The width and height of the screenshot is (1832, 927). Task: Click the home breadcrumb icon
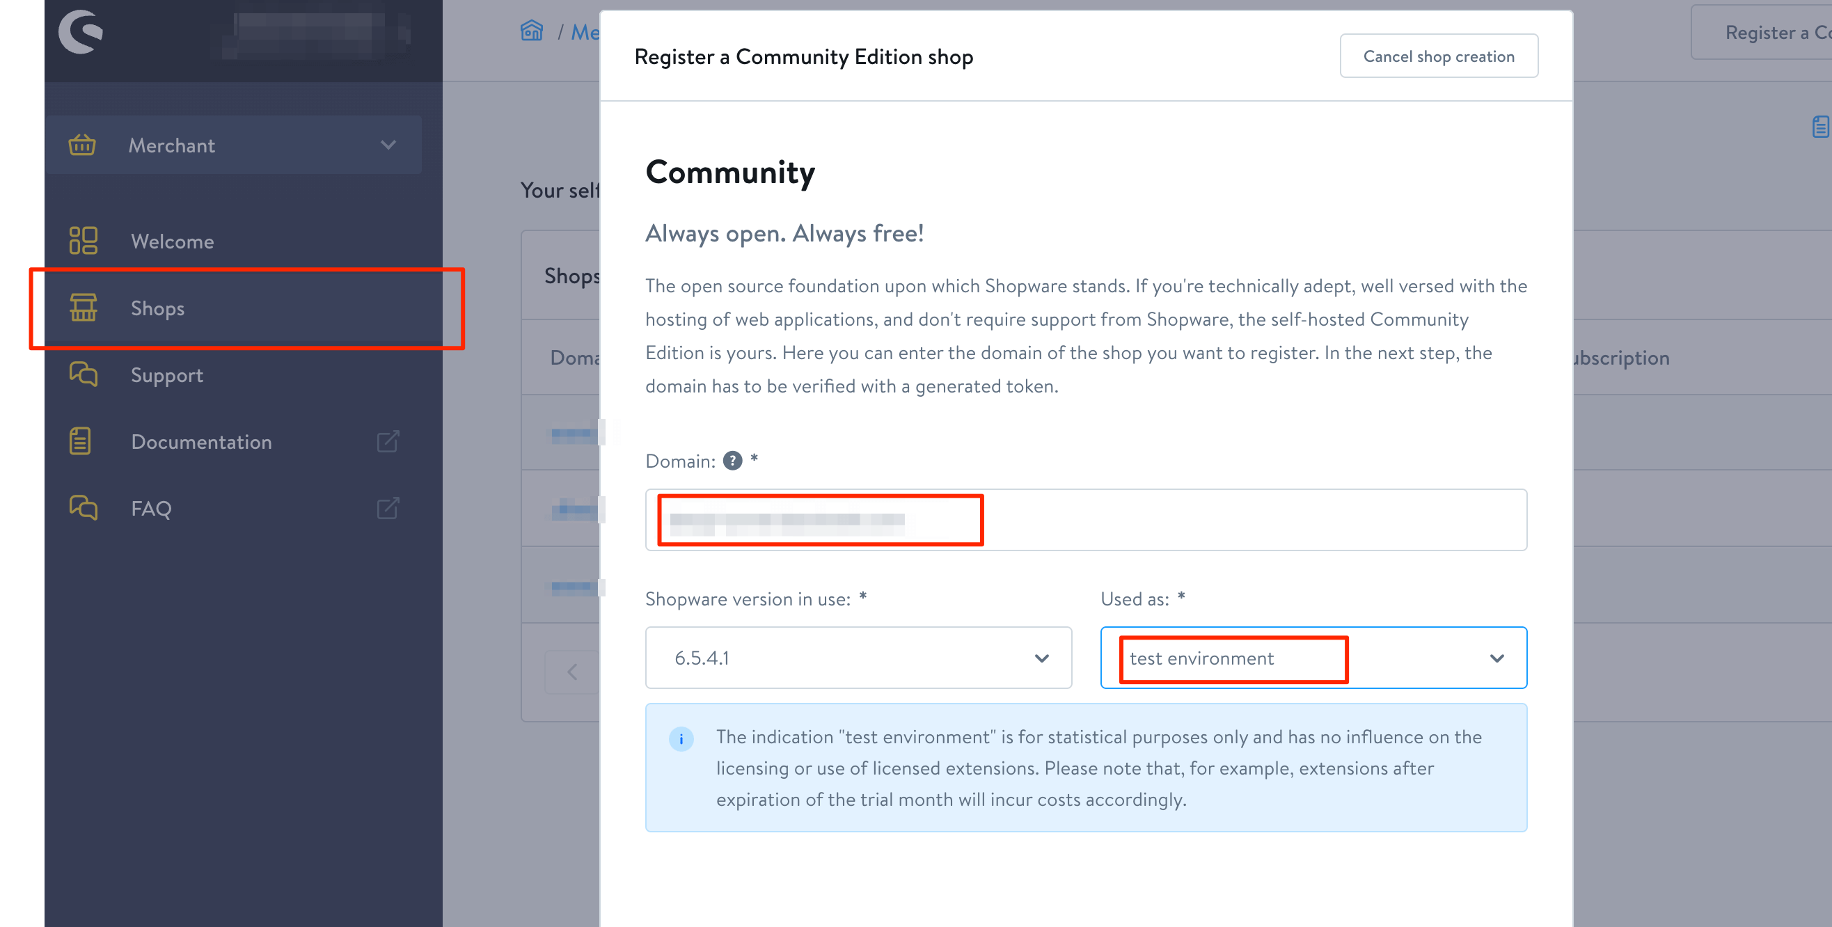(532, 31)
